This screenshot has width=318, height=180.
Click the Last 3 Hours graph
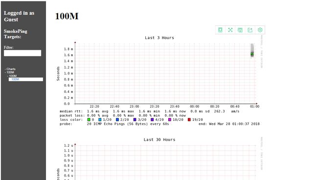(159, 81)
